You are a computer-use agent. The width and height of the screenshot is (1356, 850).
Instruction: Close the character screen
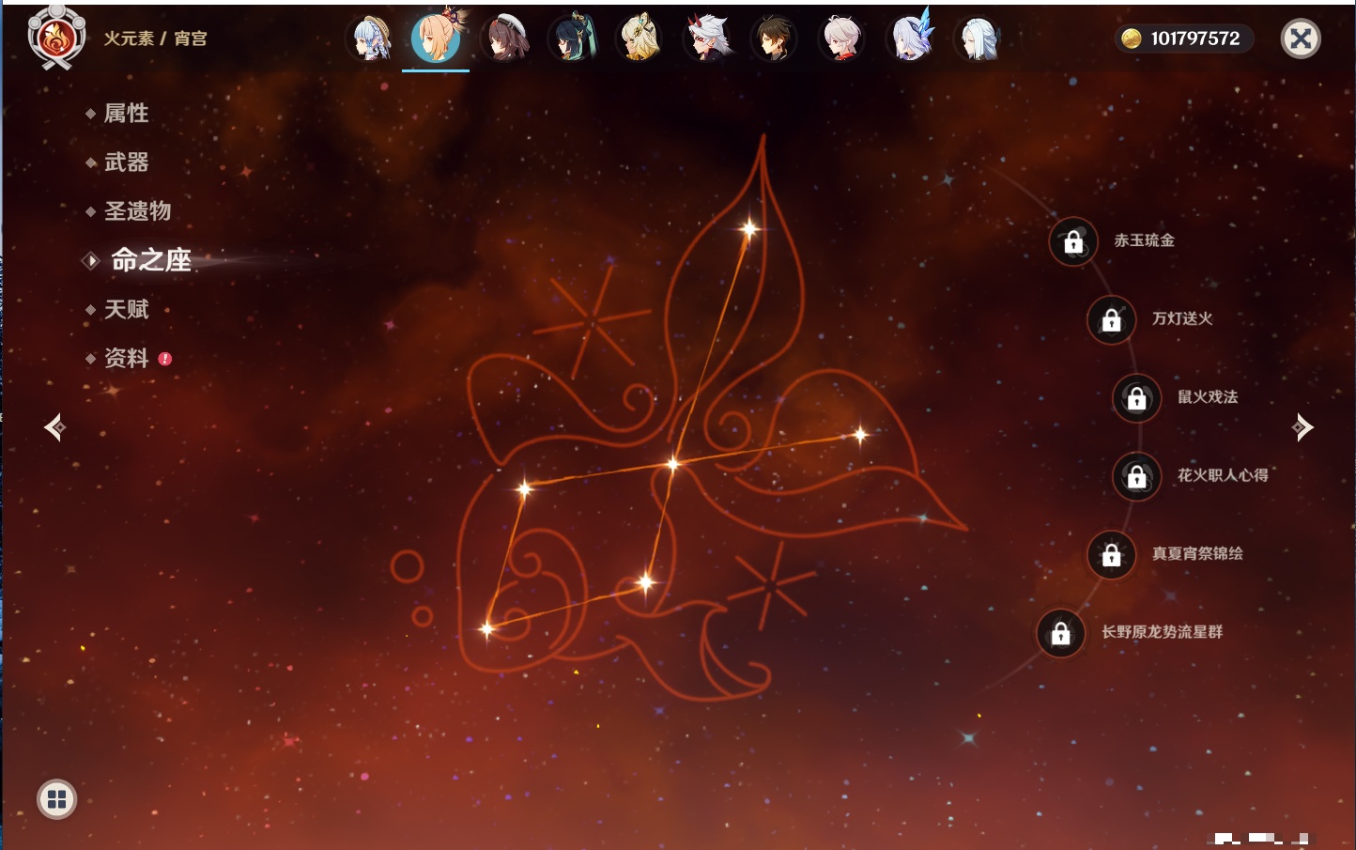click(x=1301, y=39)
